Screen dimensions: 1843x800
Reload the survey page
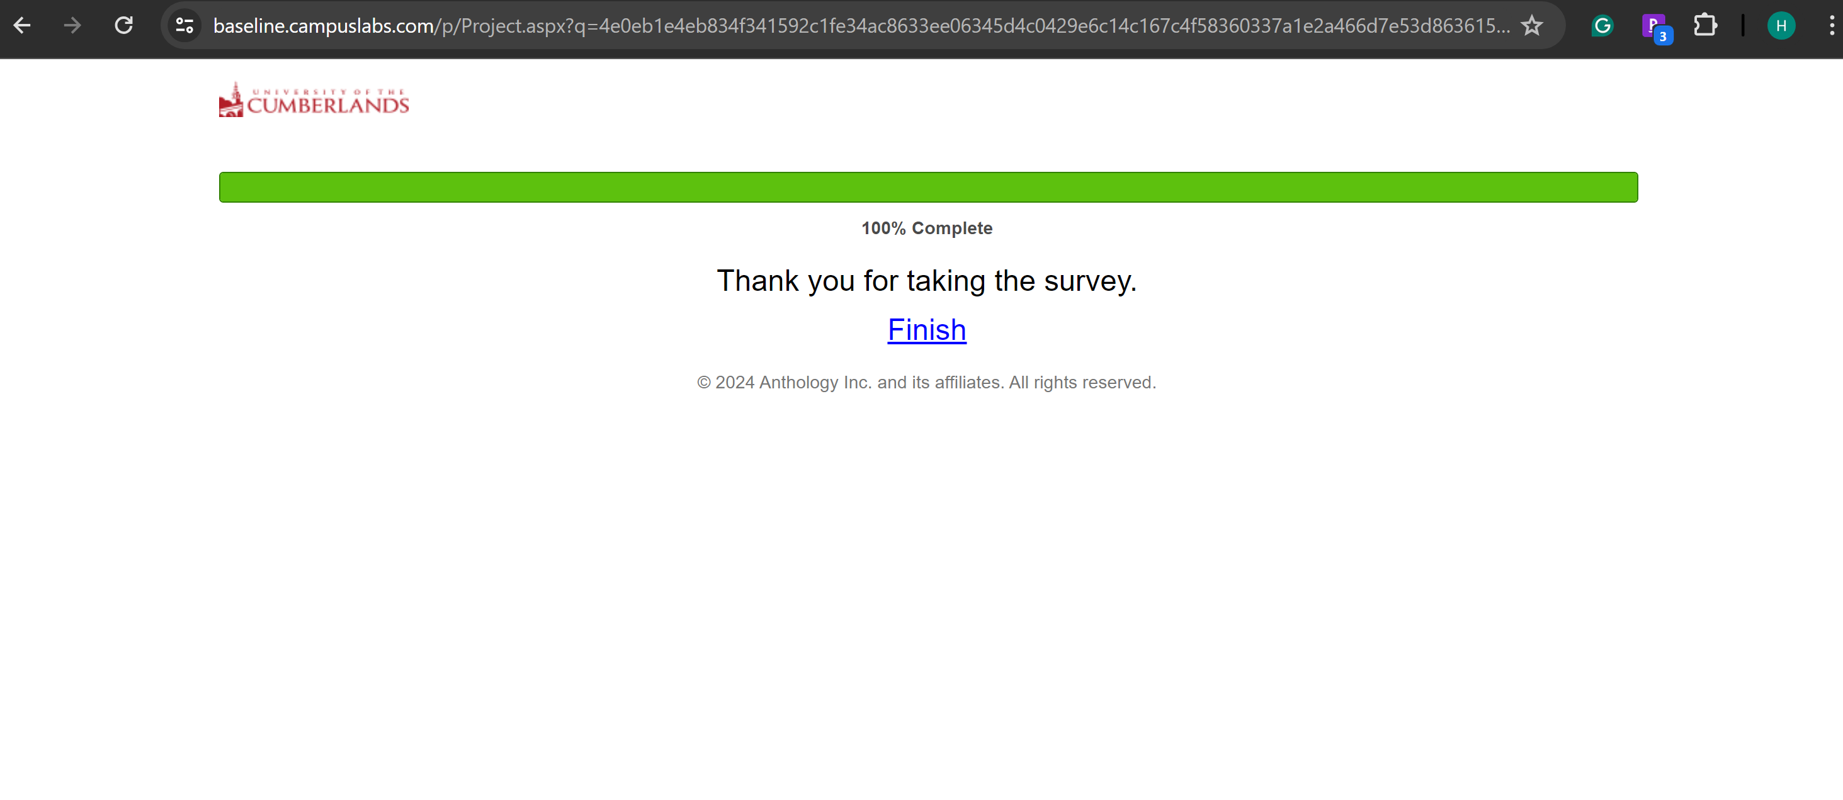124,26
